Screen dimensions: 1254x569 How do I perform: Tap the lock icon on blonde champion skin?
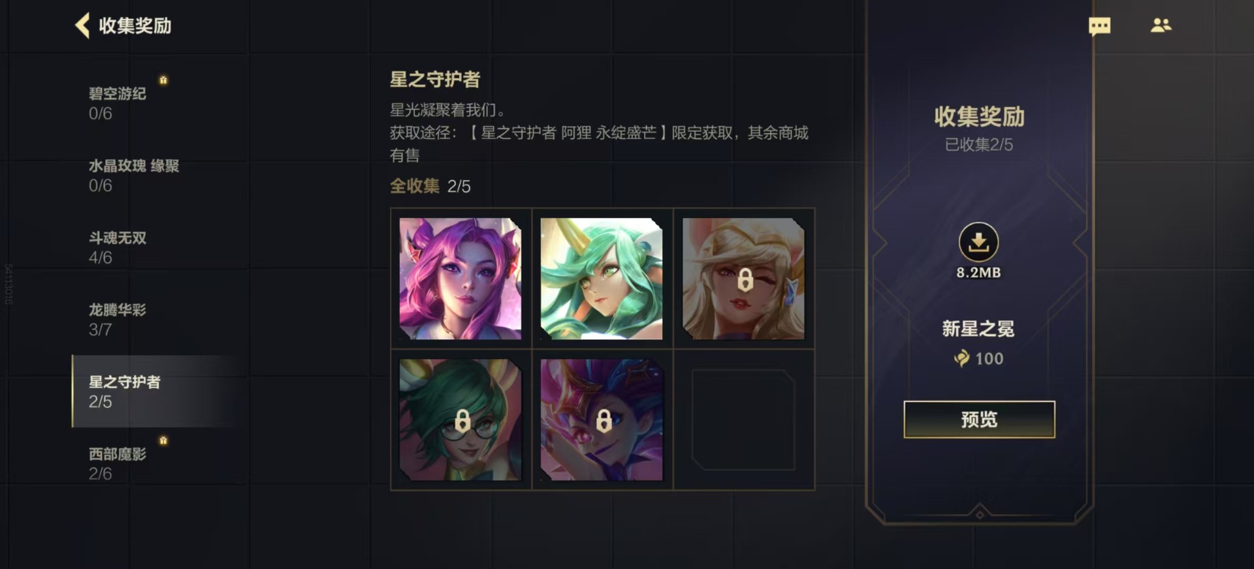745,281
